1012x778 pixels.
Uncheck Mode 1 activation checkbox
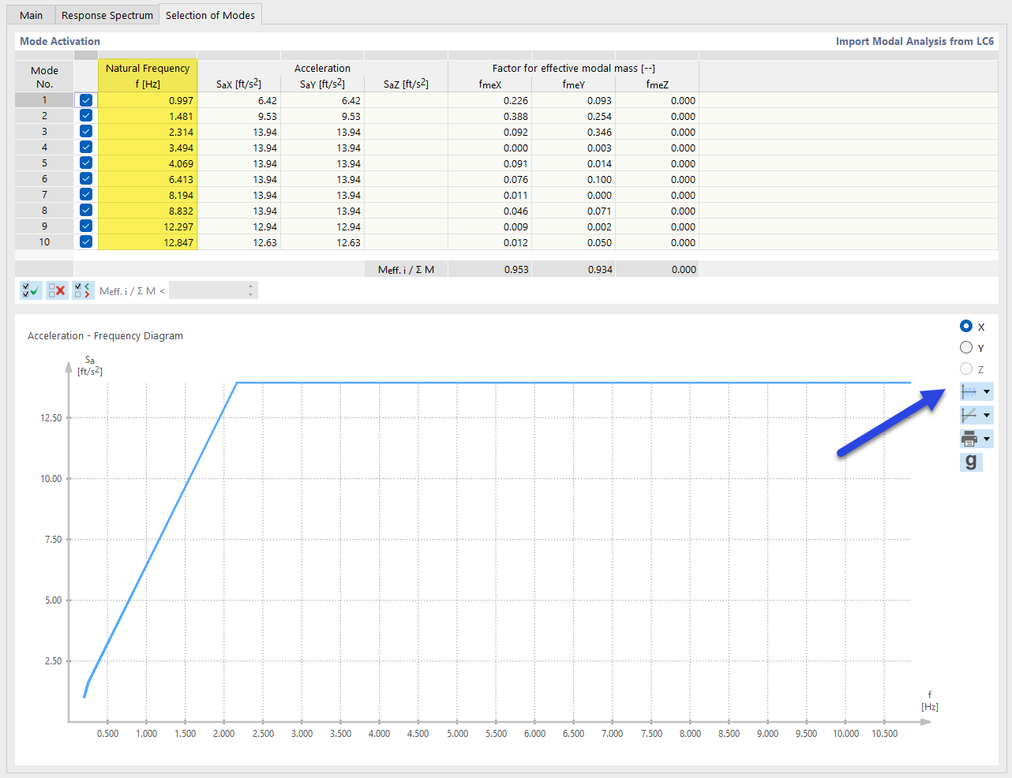pos(85,100)
